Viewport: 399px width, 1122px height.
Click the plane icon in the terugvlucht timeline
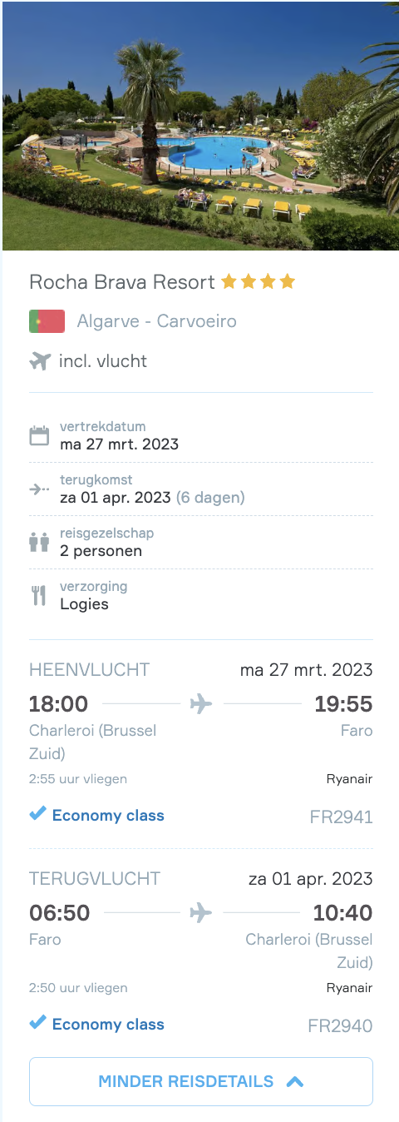(x=201, y=913)
